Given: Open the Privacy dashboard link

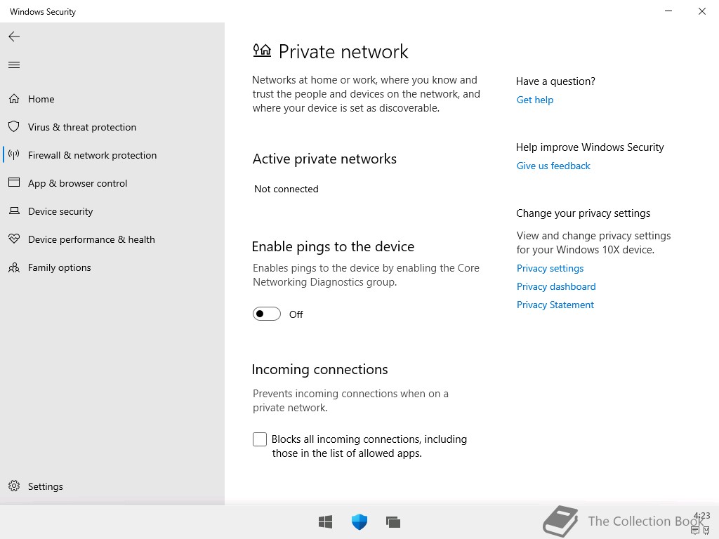Looking at the screenshot, I should [556, 286].
